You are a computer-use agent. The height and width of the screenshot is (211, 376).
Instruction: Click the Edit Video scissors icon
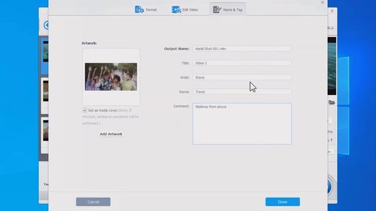(x=176, y=9)
